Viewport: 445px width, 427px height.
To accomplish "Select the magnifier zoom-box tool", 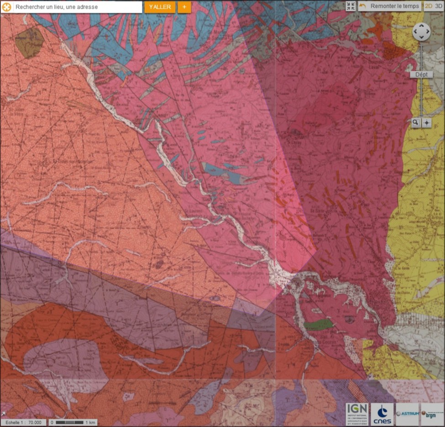I will 416,122.
